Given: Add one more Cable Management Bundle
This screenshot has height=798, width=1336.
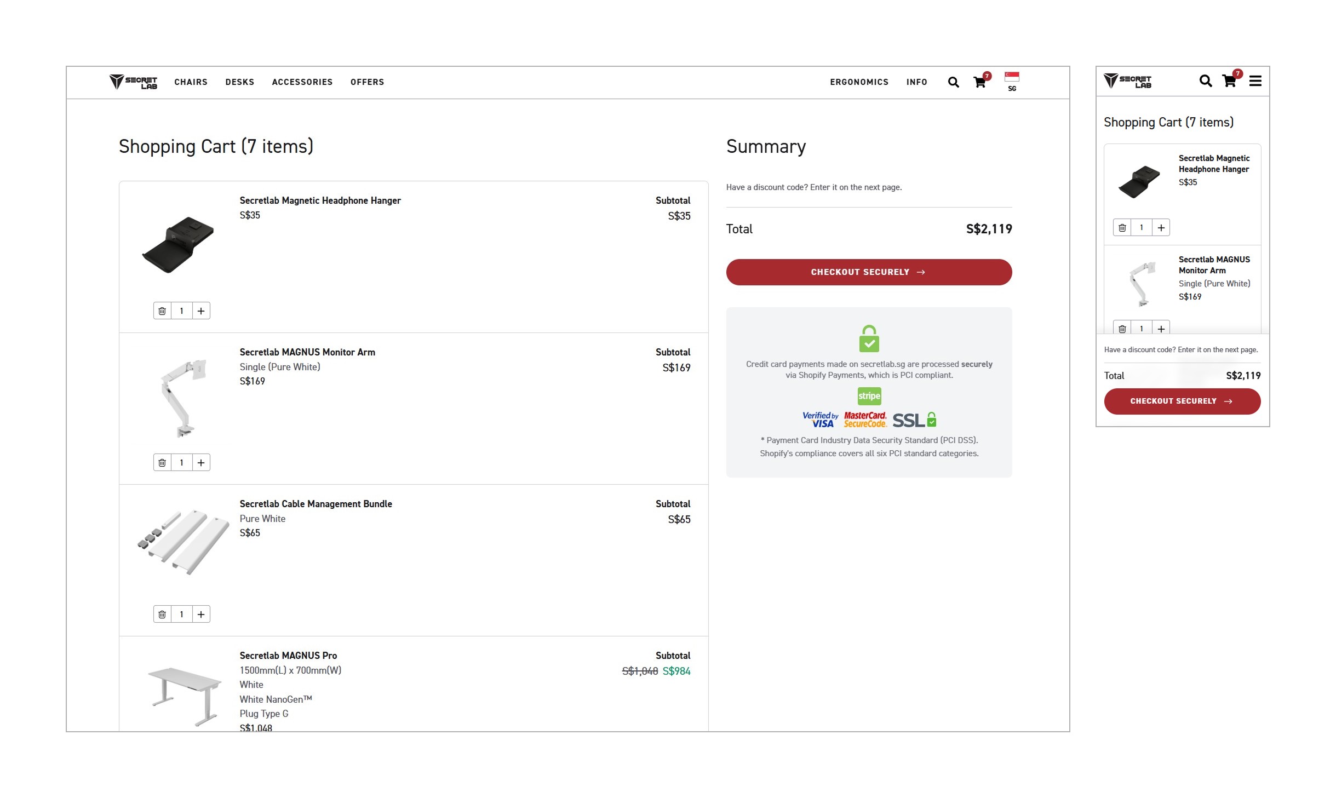Looking at the screenshot, I should tap(201, 615).
